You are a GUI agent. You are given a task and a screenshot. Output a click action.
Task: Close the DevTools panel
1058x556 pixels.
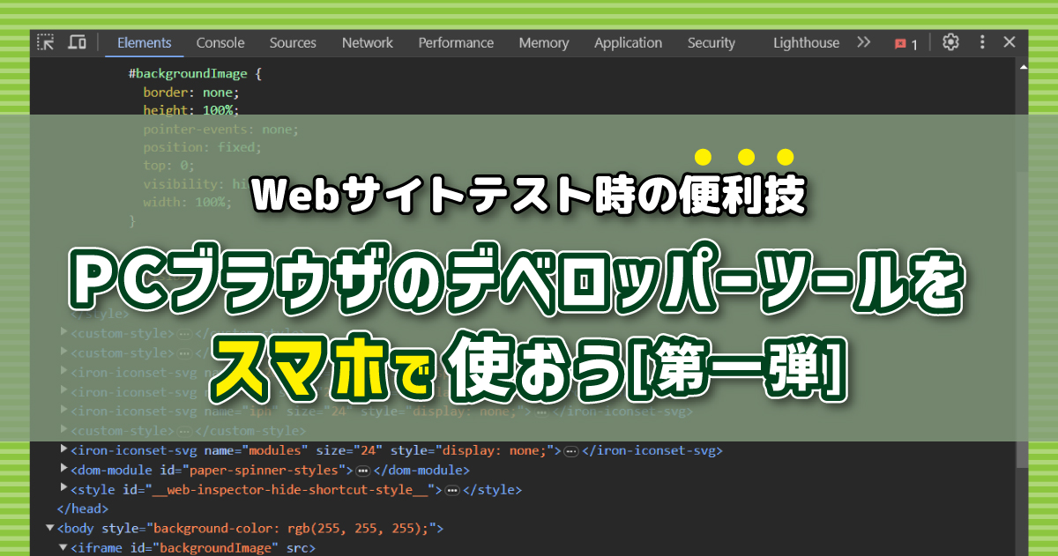click(x=1010, y=42)
